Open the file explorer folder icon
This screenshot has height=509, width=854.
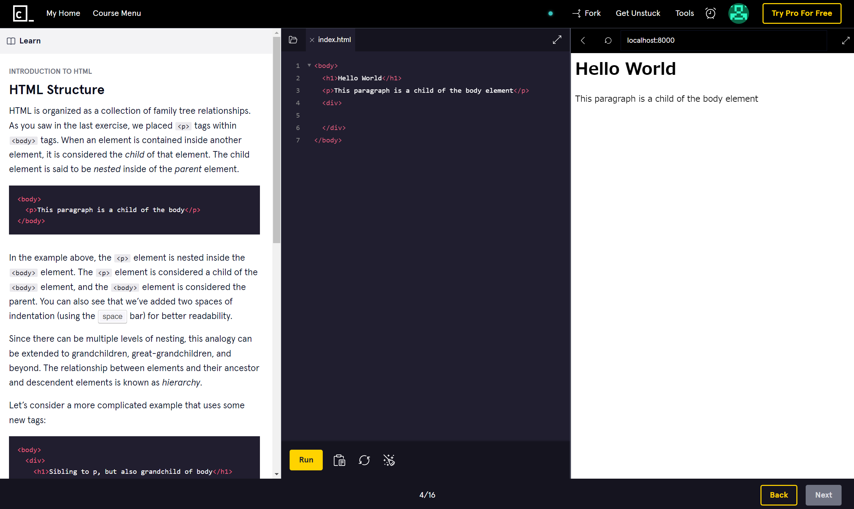293,40
